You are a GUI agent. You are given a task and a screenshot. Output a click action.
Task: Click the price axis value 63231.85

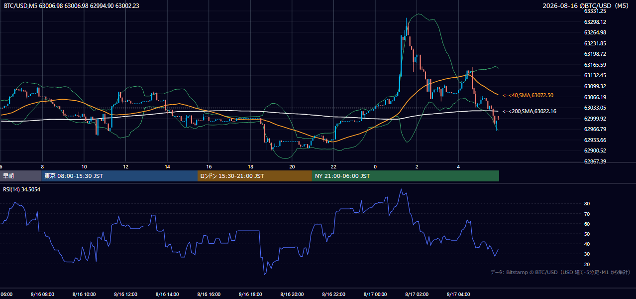[595, 43]
